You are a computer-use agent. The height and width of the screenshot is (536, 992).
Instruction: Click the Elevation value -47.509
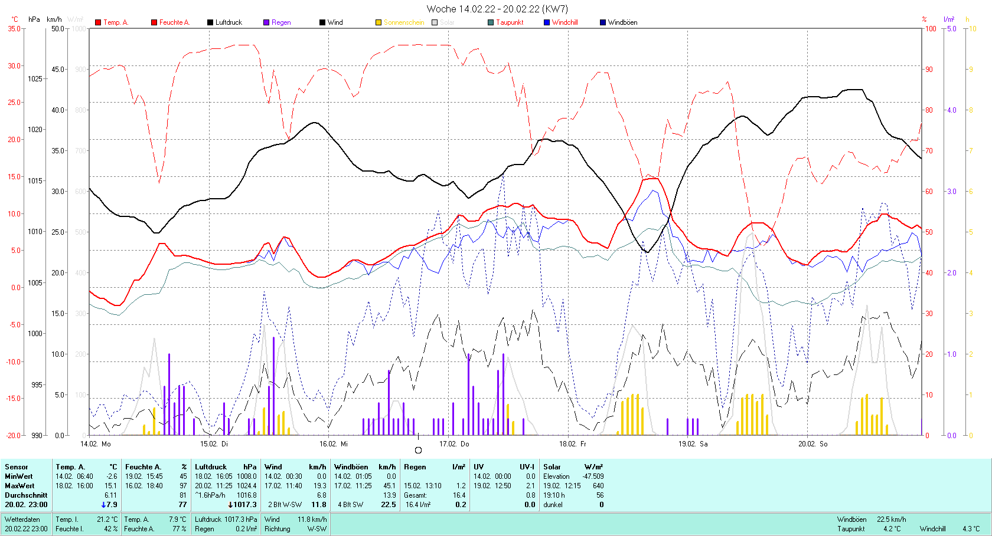point(593,476)
